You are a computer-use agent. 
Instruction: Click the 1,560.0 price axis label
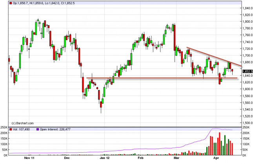tap(248, 103)
